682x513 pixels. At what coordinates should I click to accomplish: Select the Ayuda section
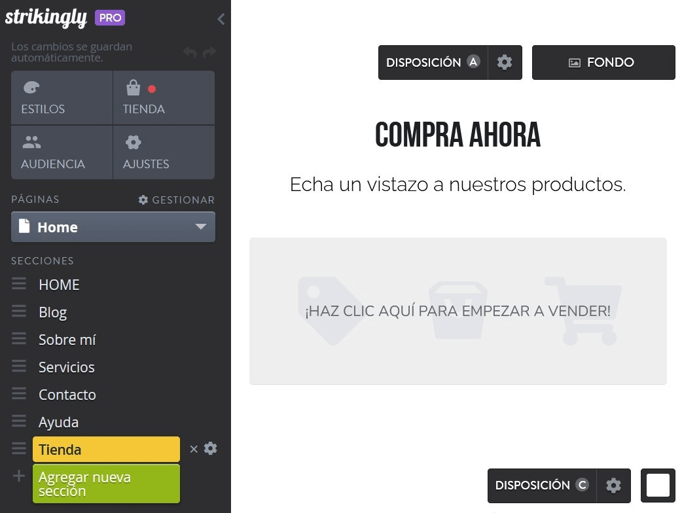pos(59,422)
